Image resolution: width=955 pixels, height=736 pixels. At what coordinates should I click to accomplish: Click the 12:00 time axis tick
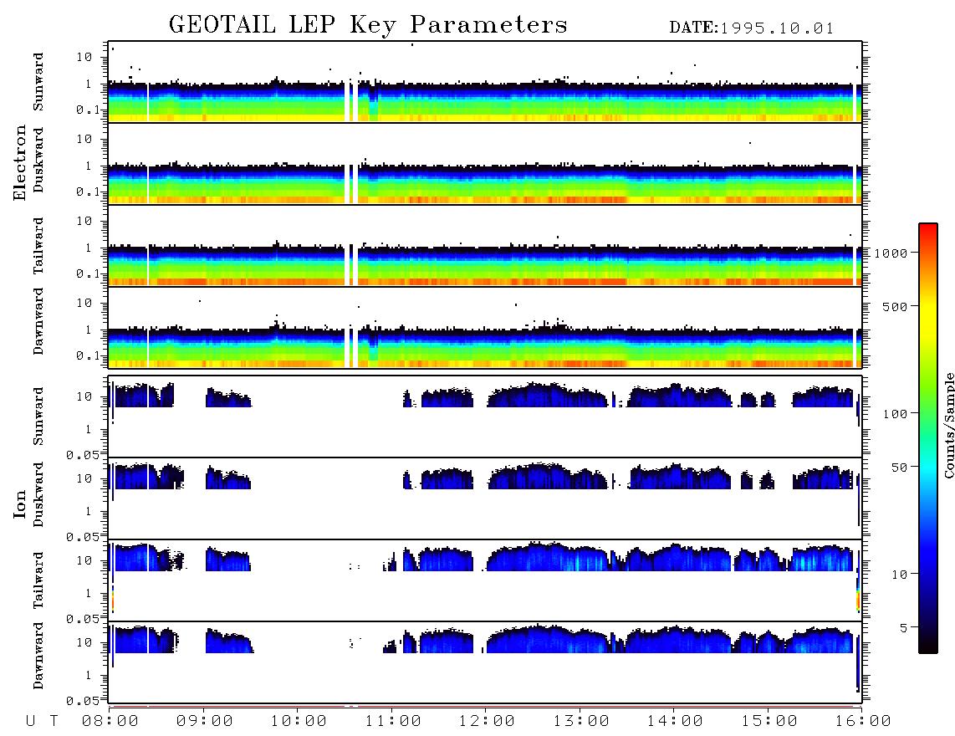point(487,722)
